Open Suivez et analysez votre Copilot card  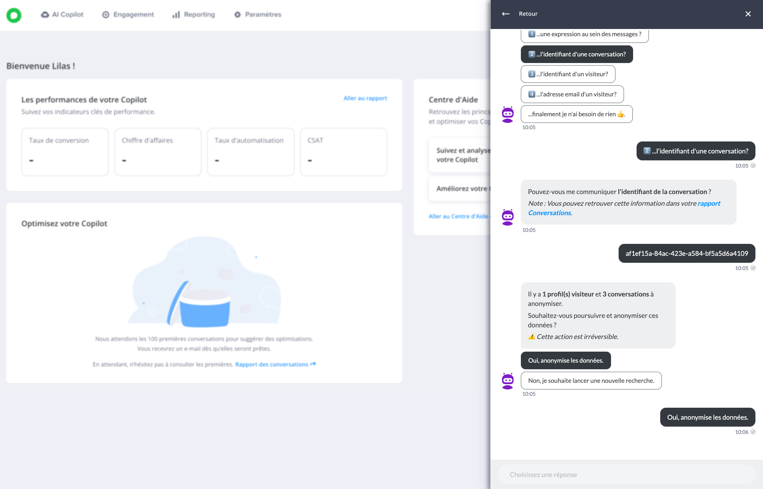click(x=459, y=155)
